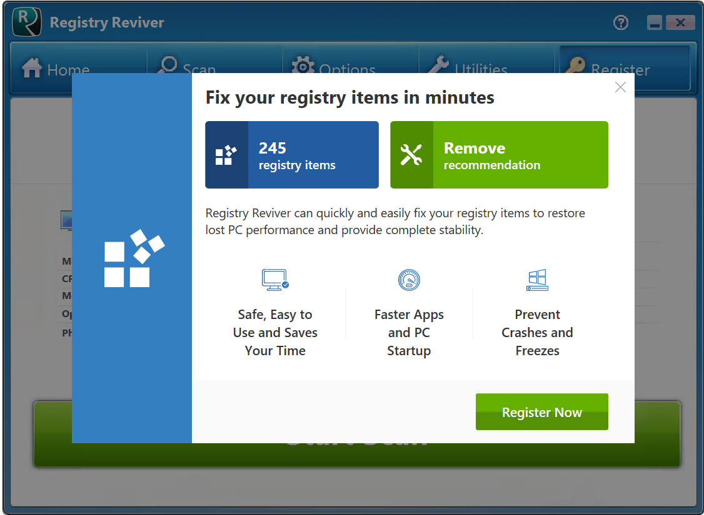Close the registry fix popup dialog
The width and height of the screenshot is (704, 515).
pyautogui.click(x=620, y=87)
